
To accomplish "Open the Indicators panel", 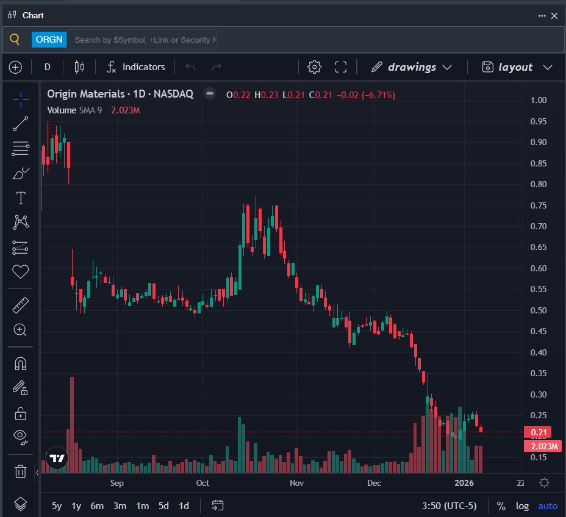I will [x=136, y=67].
